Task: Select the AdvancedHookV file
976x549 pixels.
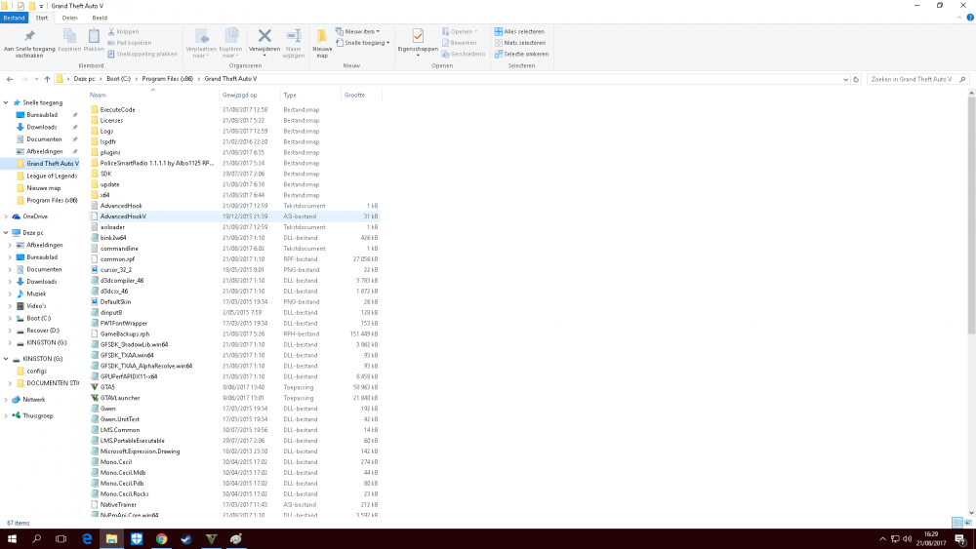Action: tap(123, 216)
